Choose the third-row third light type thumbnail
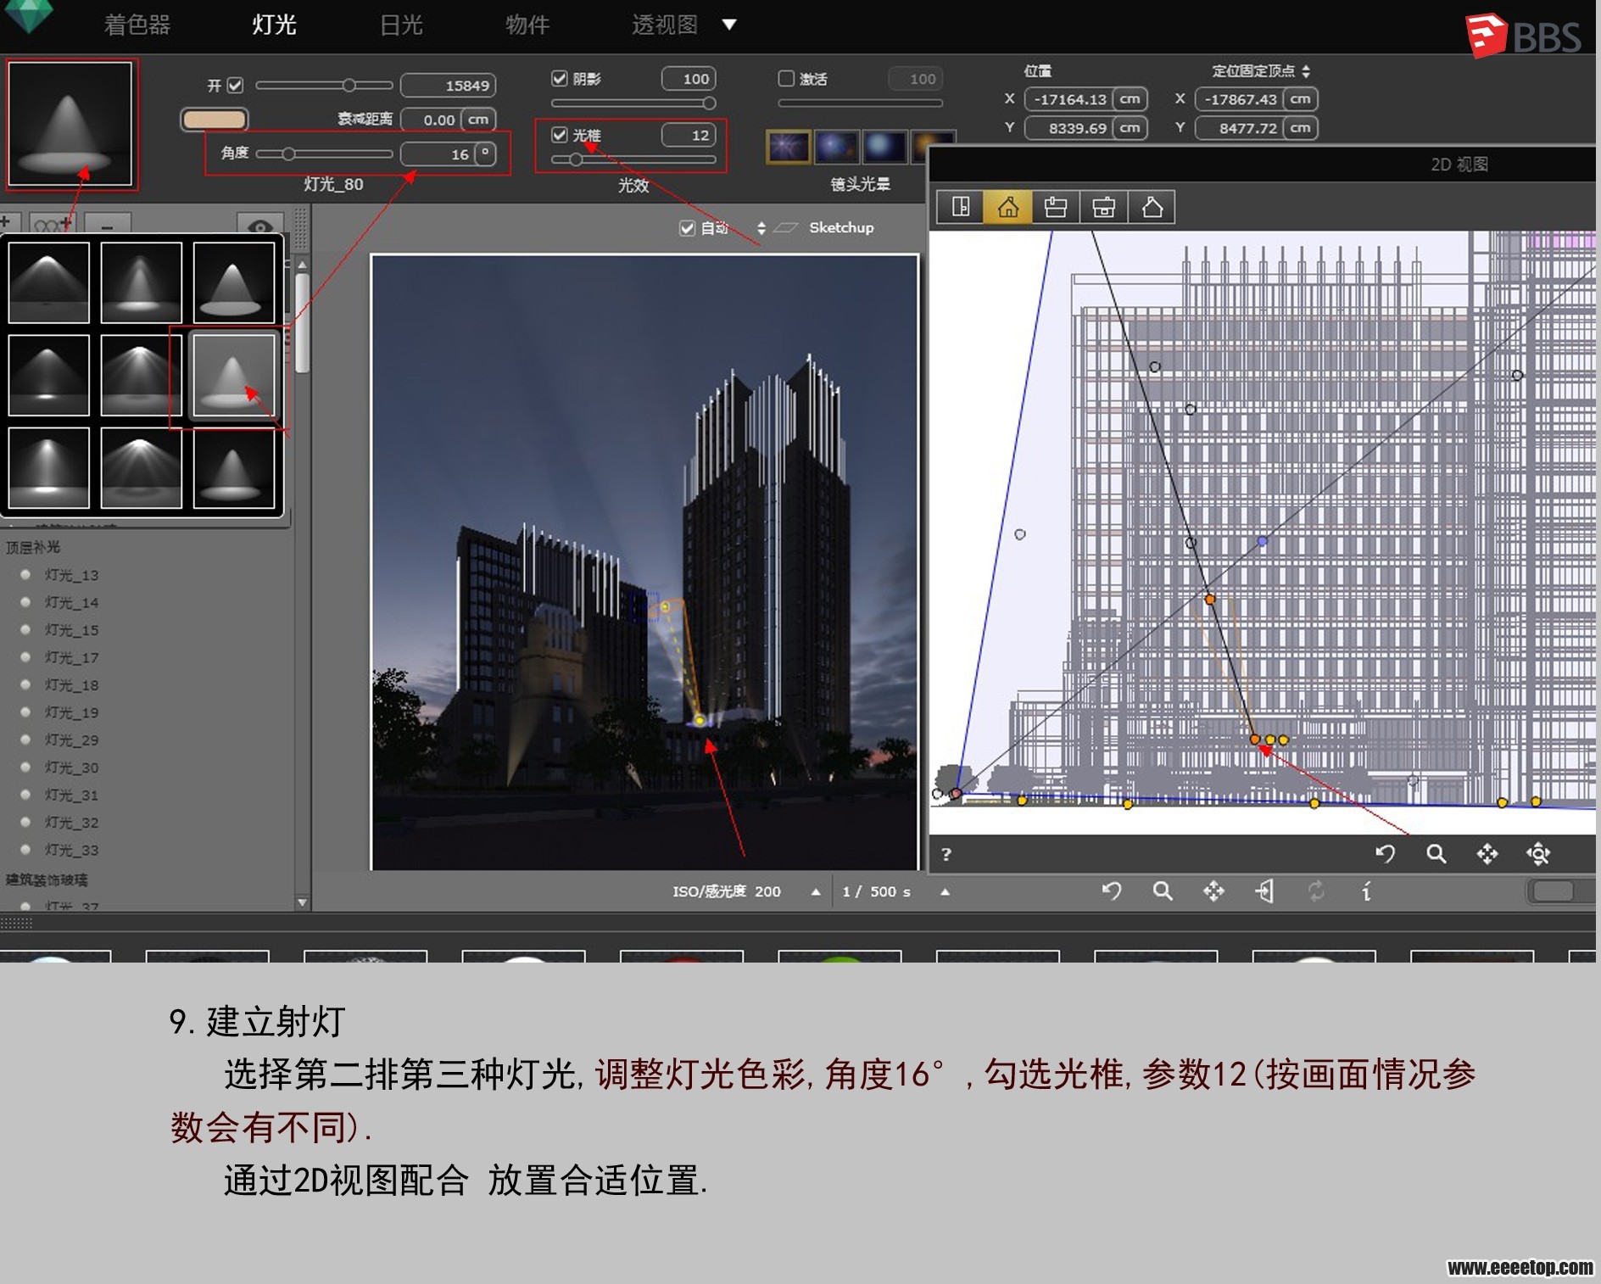1601x1284 pixels. [x=233, y=467]
